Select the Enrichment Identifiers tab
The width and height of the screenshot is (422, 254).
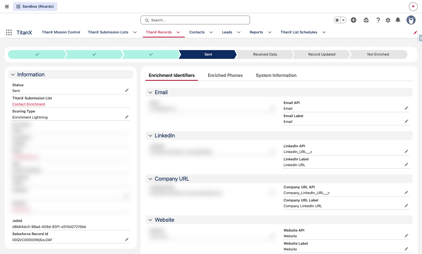[x=172, y=75]
